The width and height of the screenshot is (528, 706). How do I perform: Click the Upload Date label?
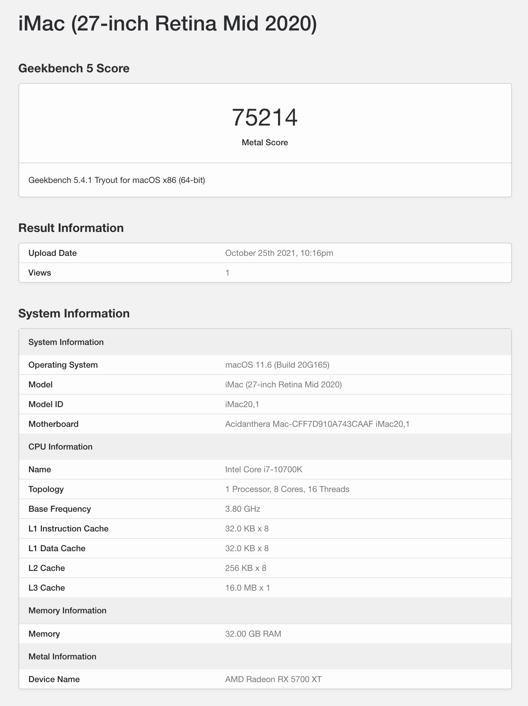tap(52, 253)
